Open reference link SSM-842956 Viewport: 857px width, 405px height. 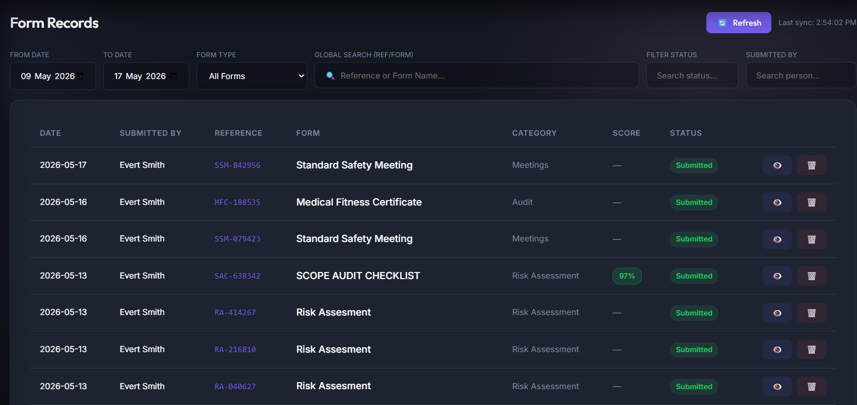[237, 165]
